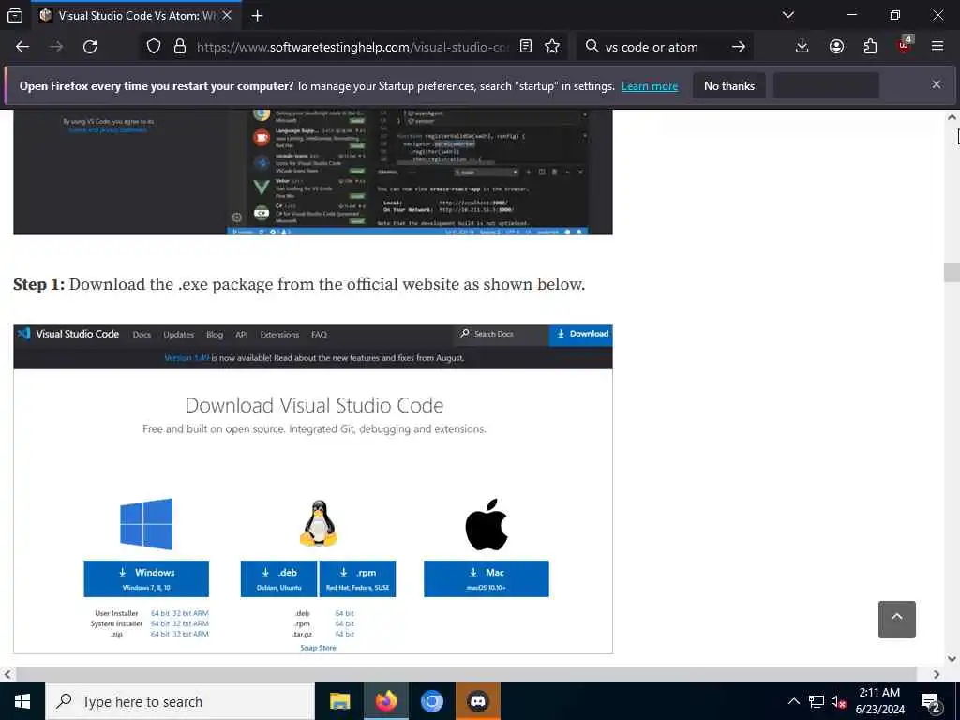960x720 pixels.
Task: Click the No thanks button
Action: coord(729,85)
